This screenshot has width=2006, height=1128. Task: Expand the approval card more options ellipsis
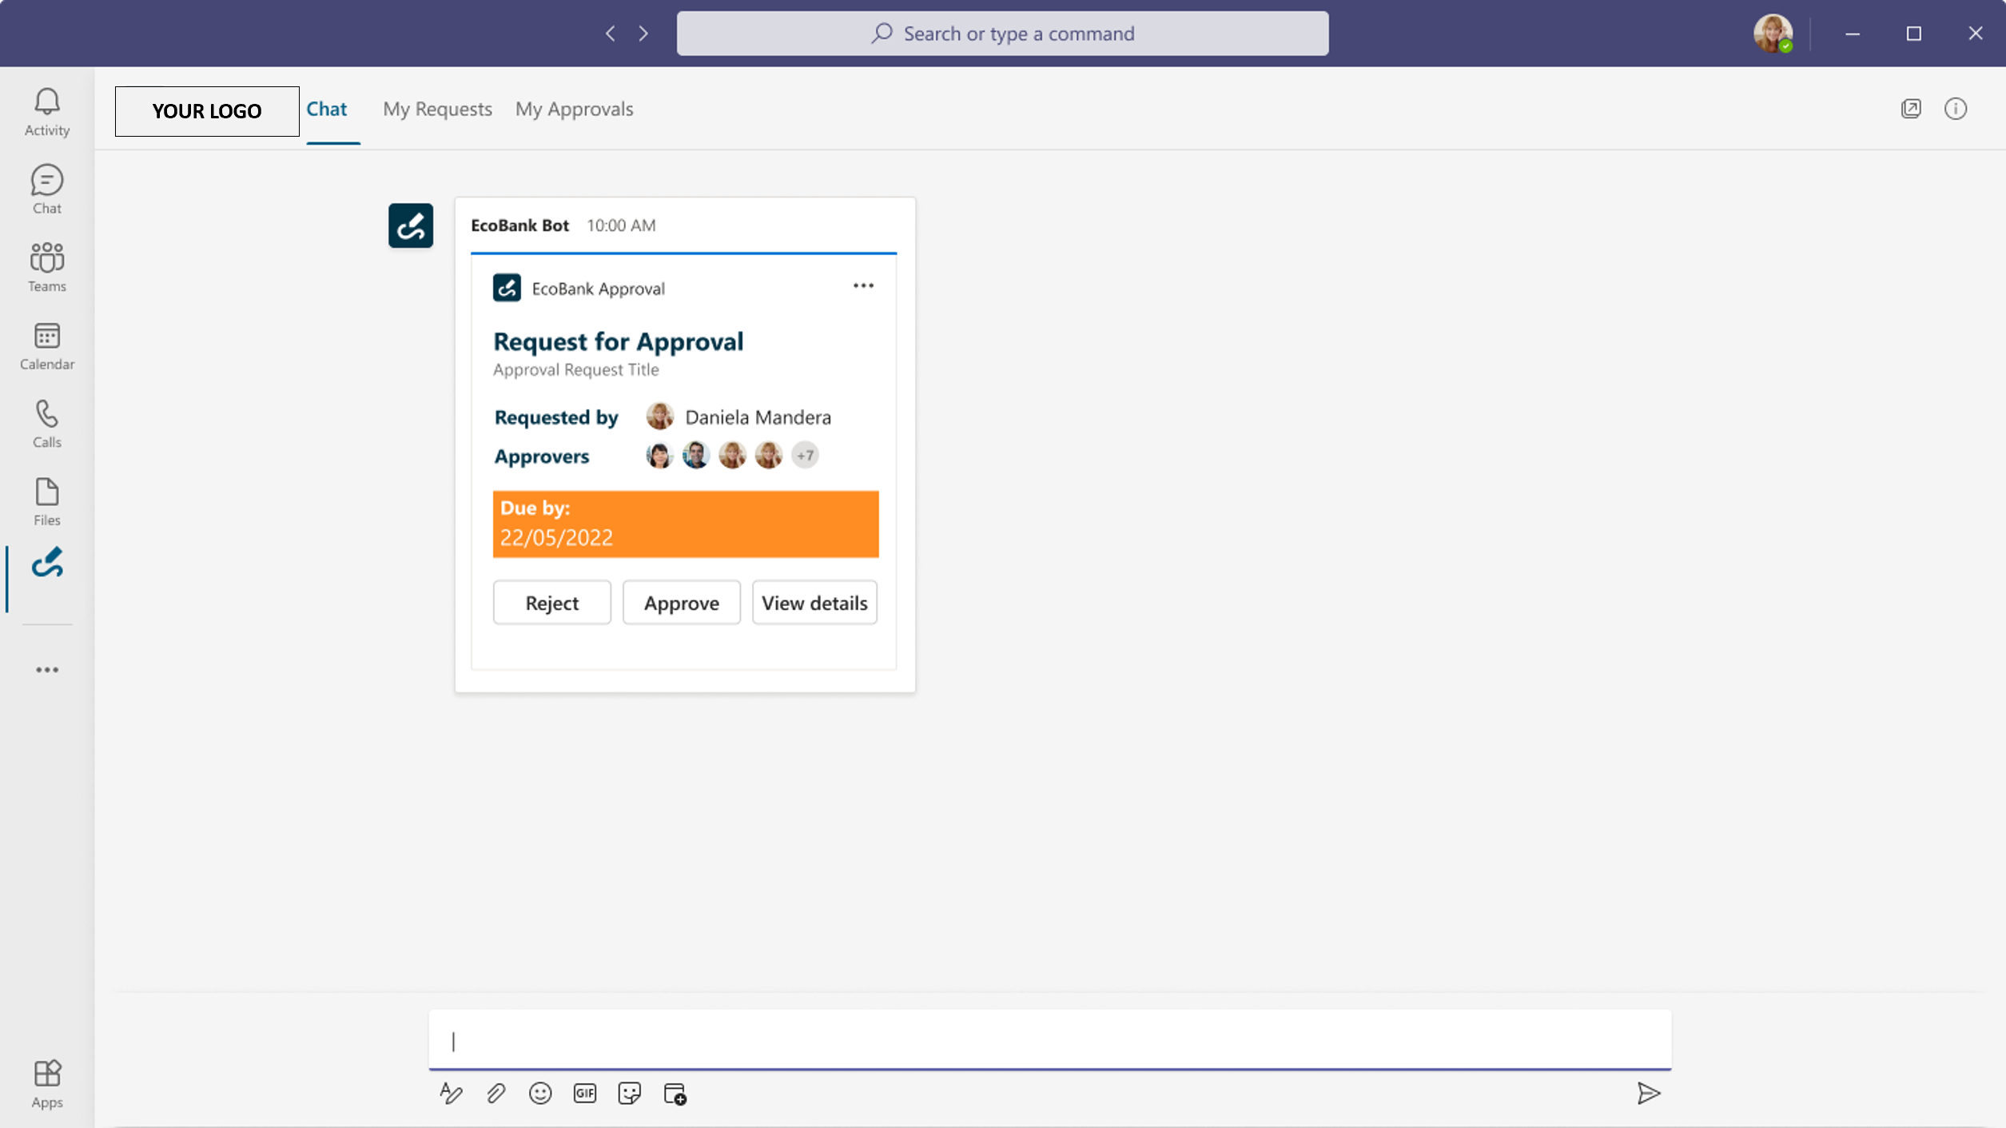[x=863, y=286]
